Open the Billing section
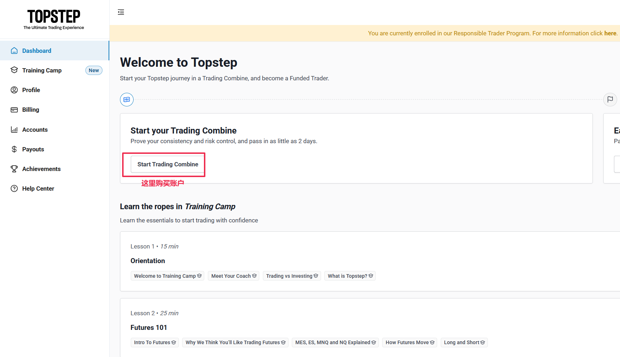This screenshot has width=620, height=357. pos(54,110)
